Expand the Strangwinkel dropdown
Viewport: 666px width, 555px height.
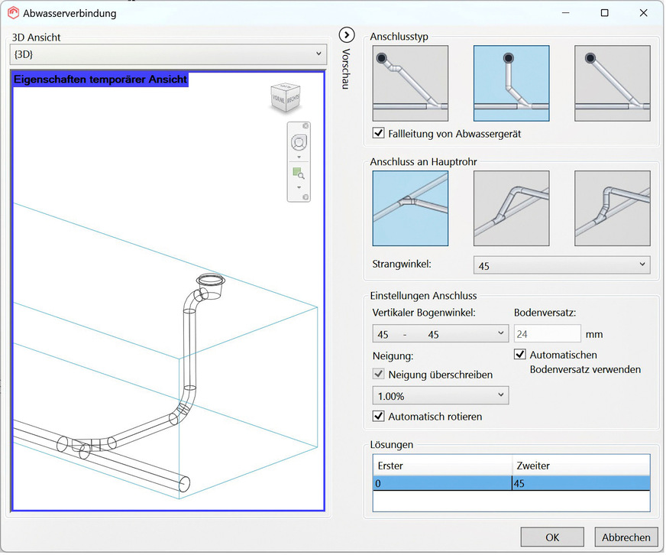tap(561, 265)
